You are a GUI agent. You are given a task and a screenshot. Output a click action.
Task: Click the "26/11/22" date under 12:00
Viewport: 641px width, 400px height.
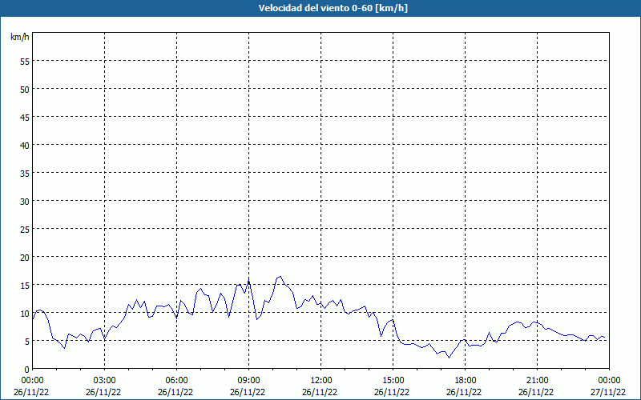click(320, 392)
